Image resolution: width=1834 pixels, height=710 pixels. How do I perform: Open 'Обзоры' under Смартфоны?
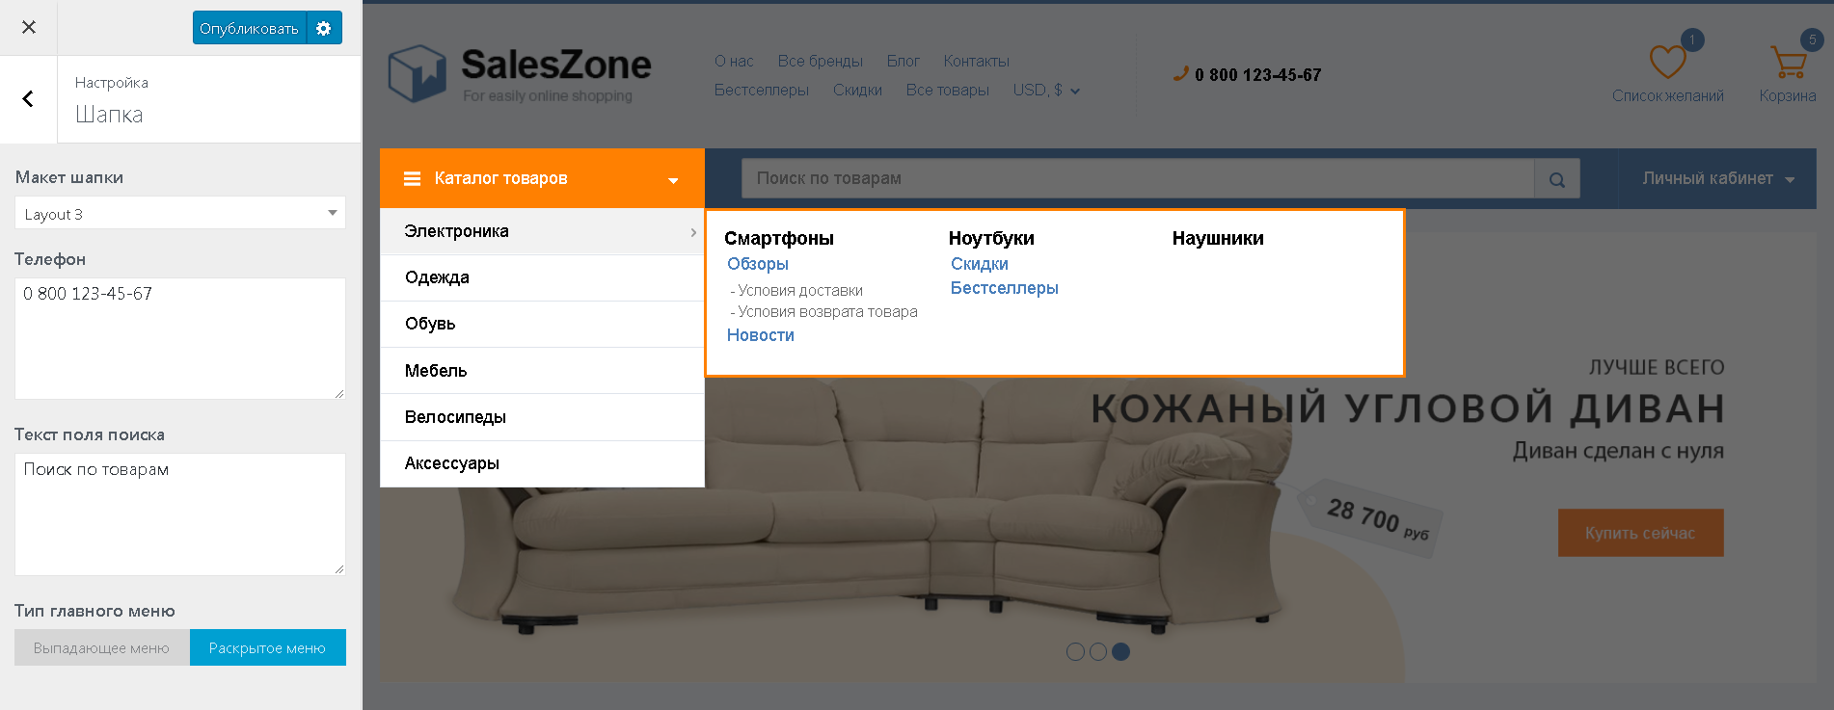(758, 264)
